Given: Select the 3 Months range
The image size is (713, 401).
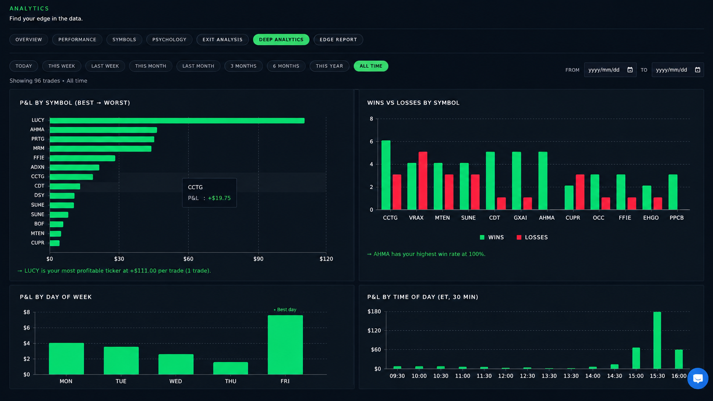Looking at the screenshot, I should [x=243, y=66].
